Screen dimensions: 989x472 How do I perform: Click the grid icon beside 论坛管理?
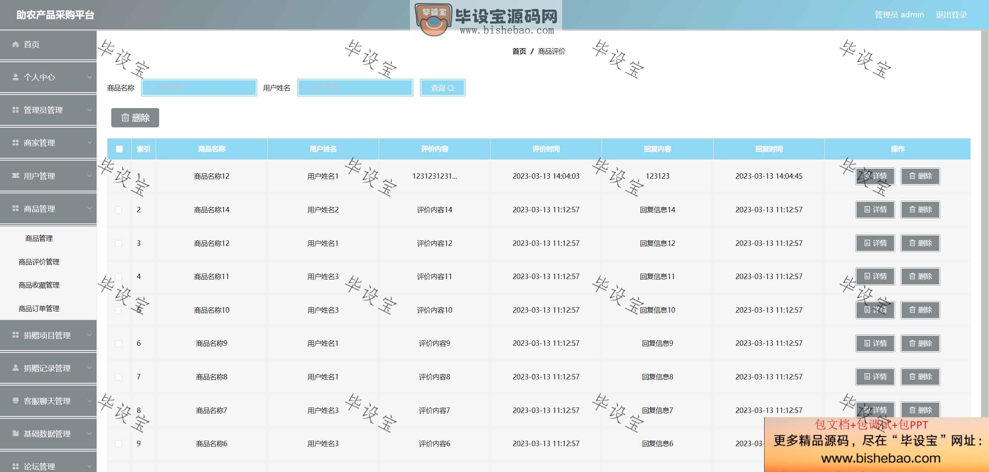[15, 466]
